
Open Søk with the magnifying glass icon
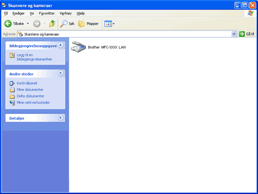(64, 24)
